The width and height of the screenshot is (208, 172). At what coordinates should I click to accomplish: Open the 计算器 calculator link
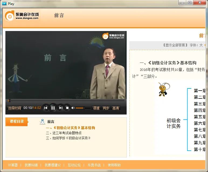[13, 165]
